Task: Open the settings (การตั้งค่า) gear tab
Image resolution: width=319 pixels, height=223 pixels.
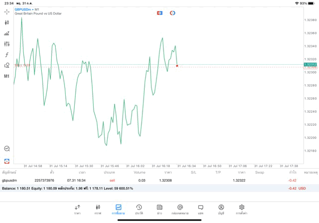Action: 242,209
